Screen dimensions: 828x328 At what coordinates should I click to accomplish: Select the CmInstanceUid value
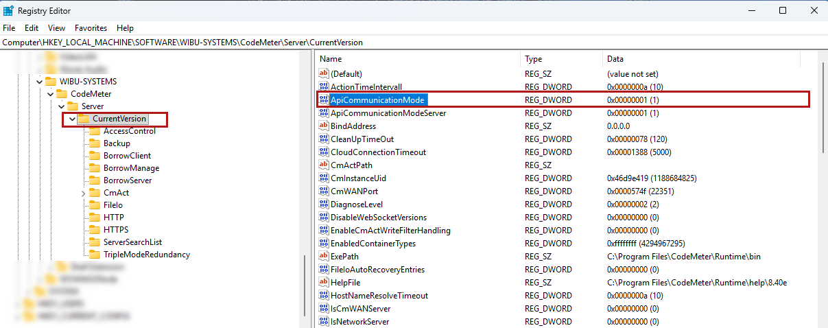358,178
